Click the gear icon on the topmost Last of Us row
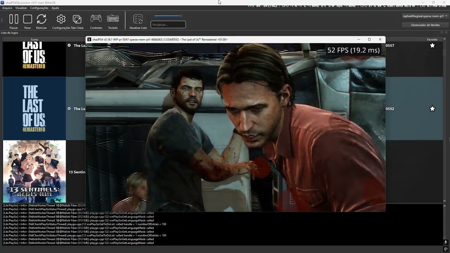 point(69,45)
